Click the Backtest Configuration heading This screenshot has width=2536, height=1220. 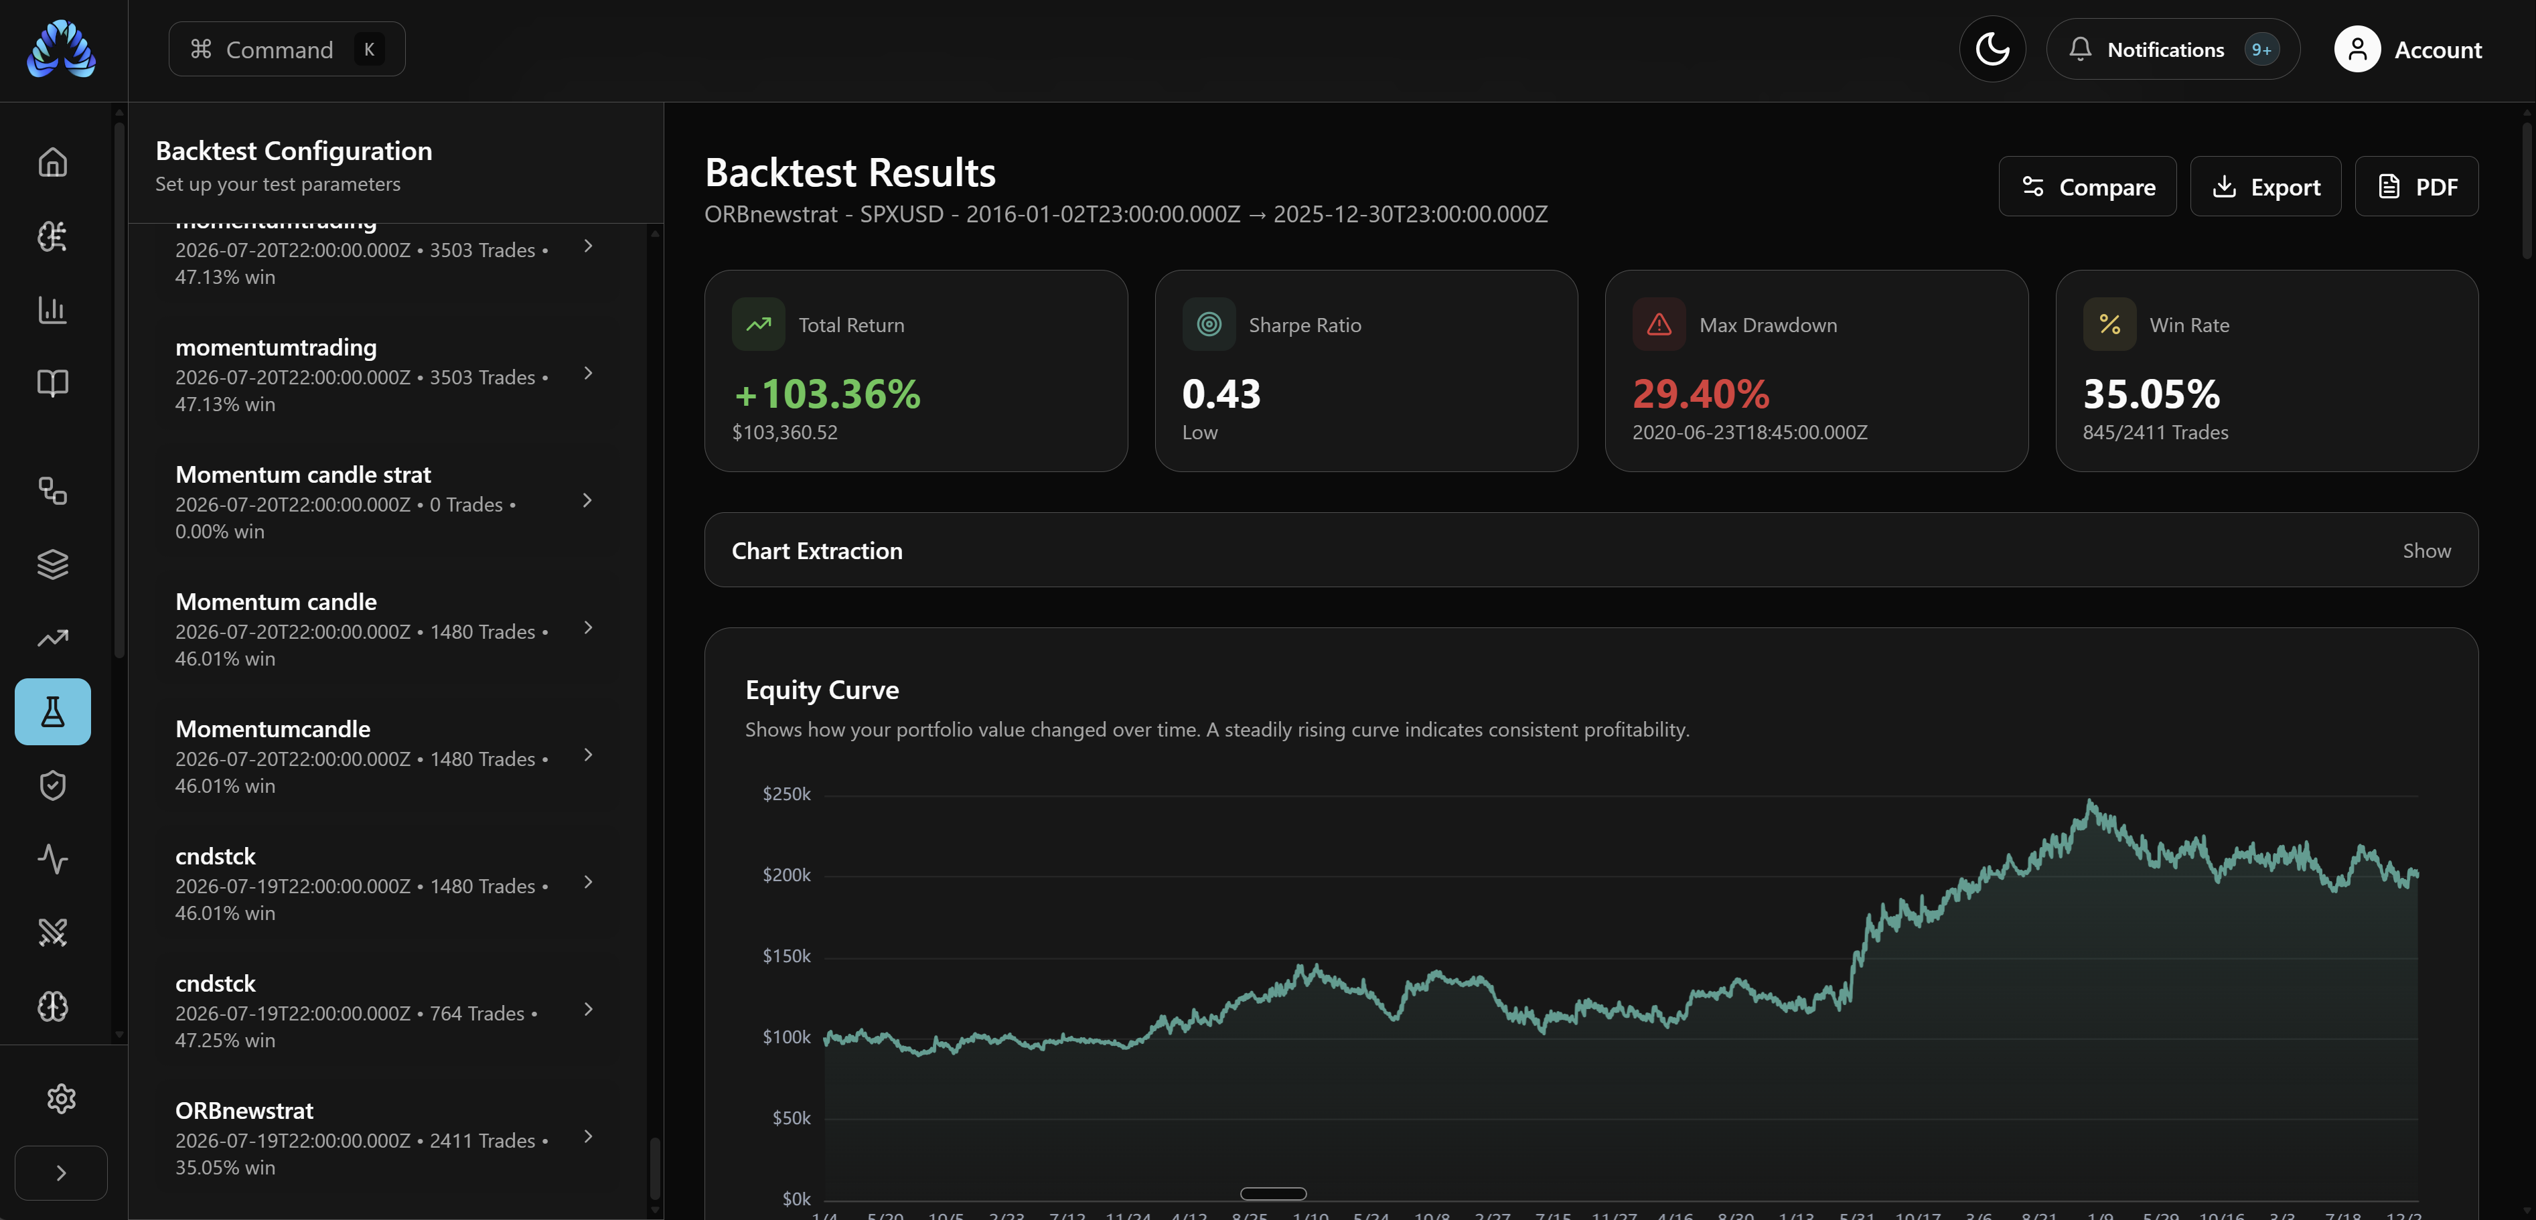click(x=293, y=151)
